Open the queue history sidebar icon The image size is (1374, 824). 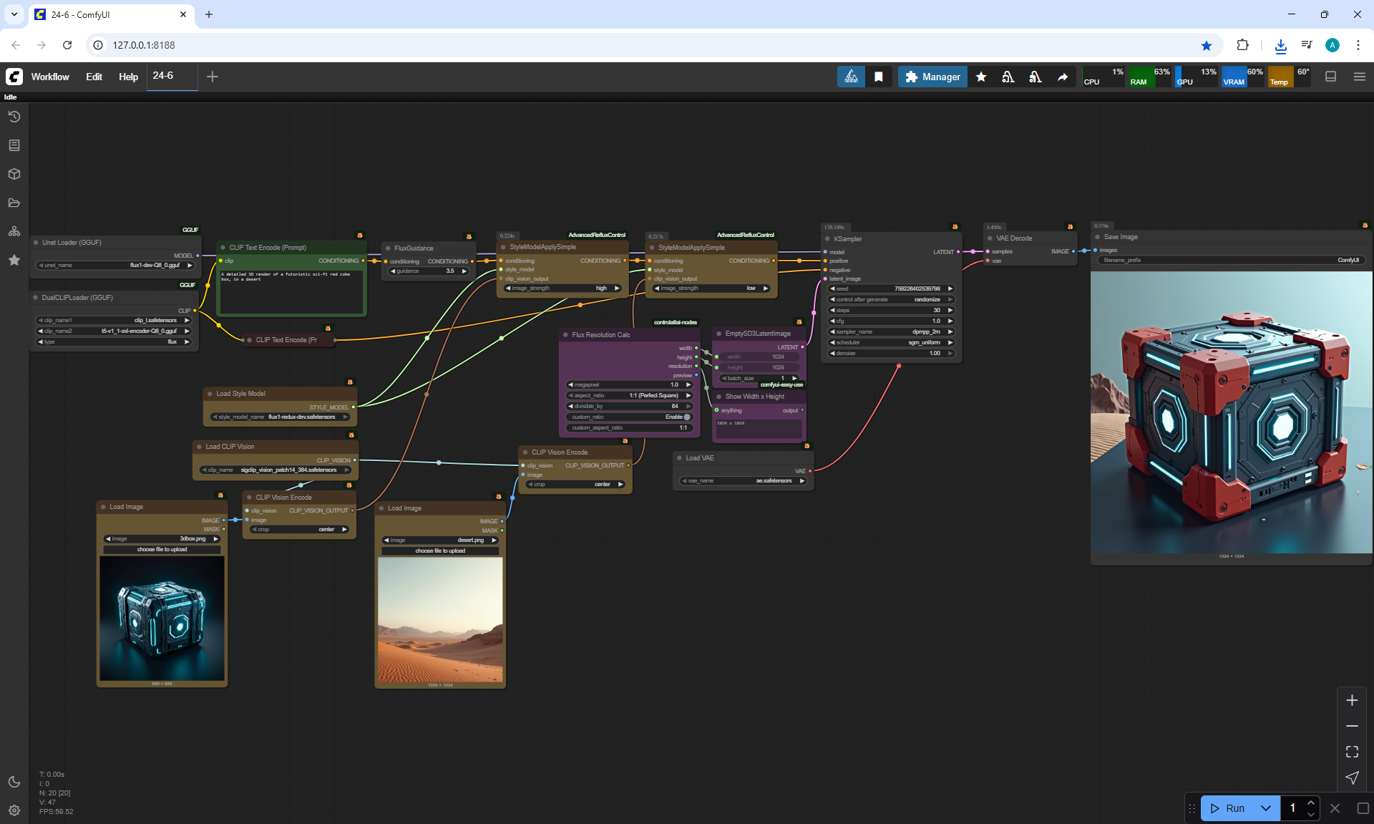click(14, 117)
